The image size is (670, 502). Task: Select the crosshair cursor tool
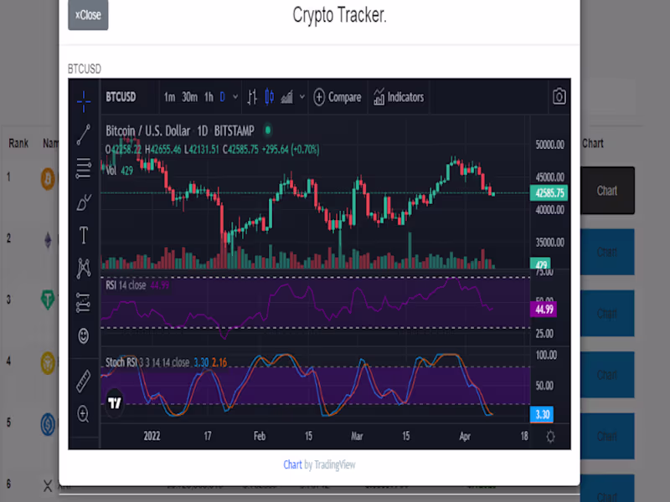click(83, 102)
